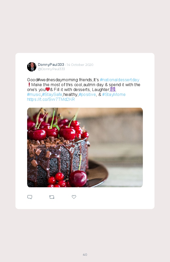Open DonnyPaul333 profile avatar
The width and height of the screenshot is (170, 262).
(32, 67)
